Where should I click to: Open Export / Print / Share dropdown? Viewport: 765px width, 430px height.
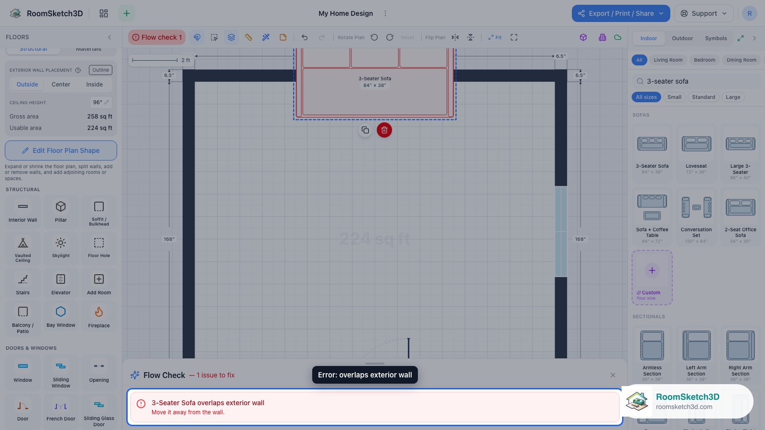click(621, 13)
